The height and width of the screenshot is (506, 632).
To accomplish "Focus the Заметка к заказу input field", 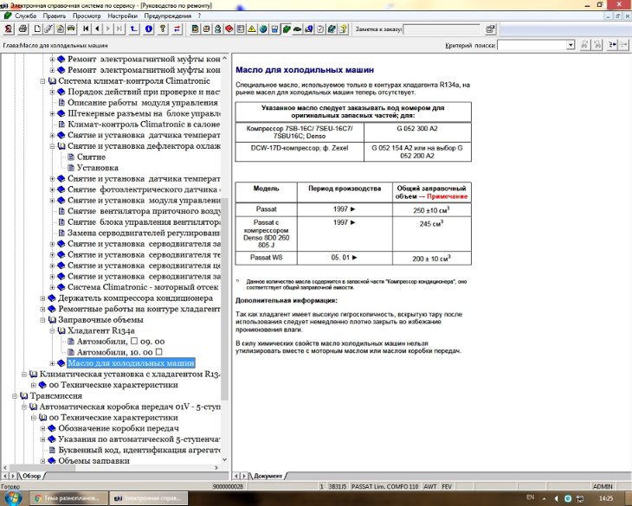I will [x=442, y=29].
